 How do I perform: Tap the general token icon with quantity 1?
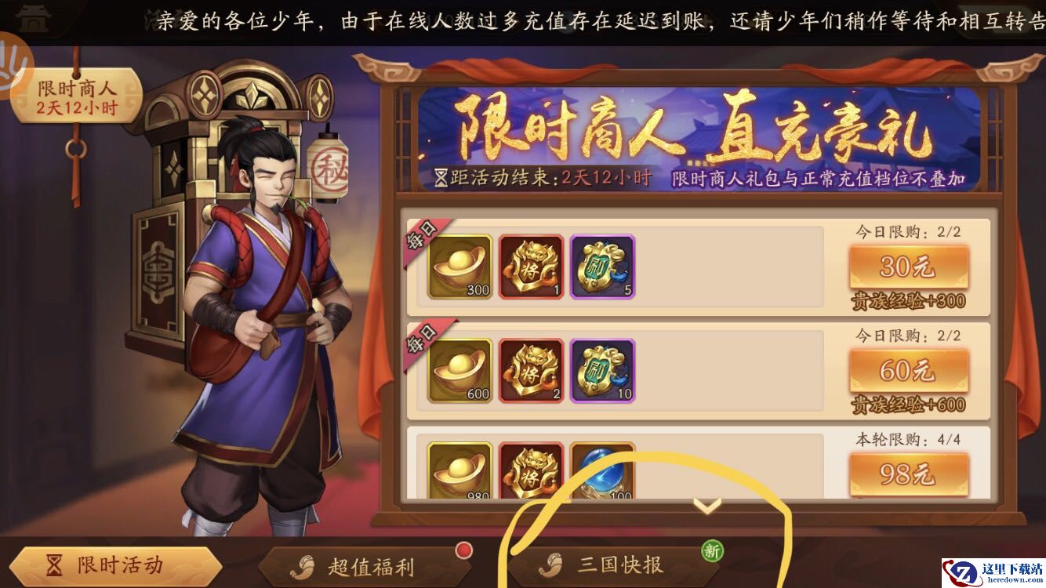click(x=531, y=267)
